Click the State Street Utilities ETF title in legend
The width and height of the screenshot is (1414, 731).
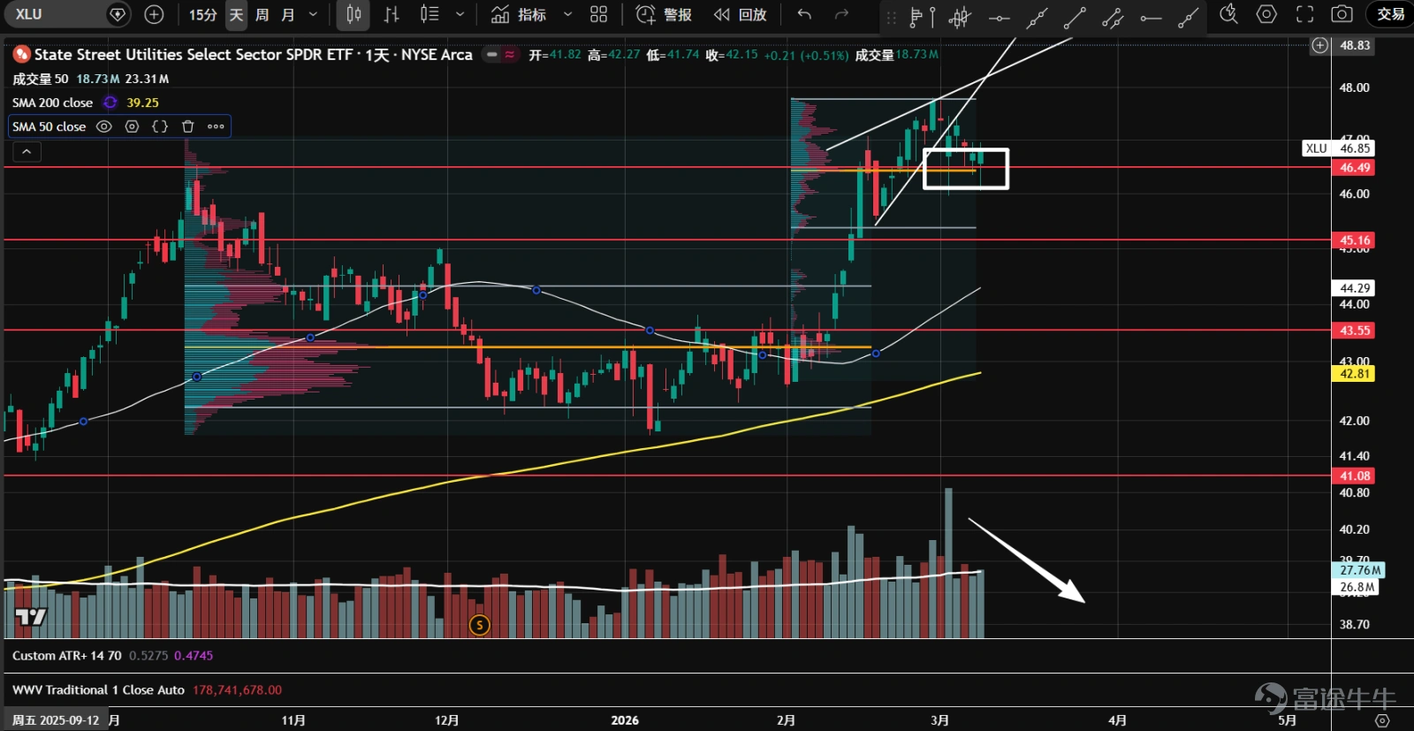pyautogui.click(x=253, y=55)
